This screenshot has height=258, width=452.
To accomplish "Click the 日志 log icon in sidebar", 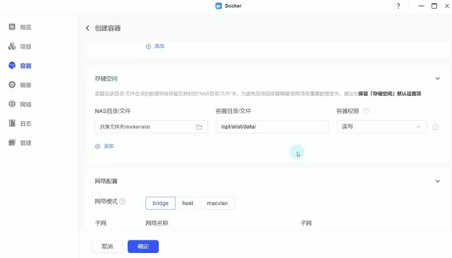I will coord(12,123).
